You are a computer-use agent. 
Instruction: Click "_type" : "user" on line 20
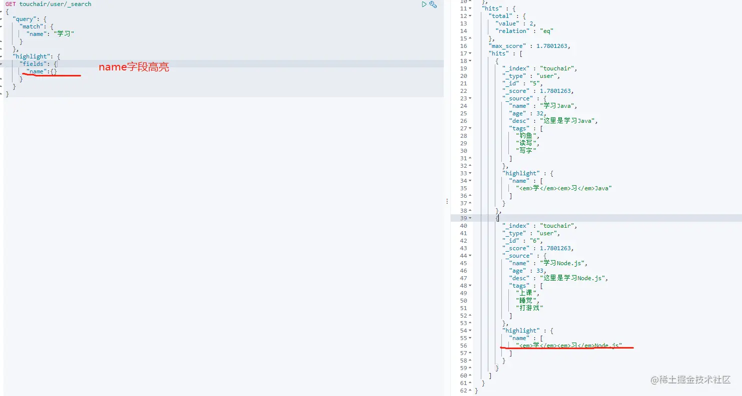(531, 76)
